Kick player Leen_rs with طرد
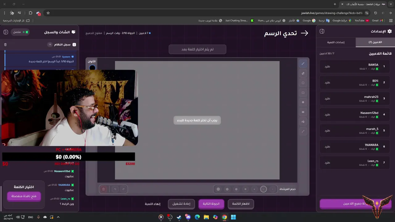This screenshot has height=222, width=395. pos(327,163)
